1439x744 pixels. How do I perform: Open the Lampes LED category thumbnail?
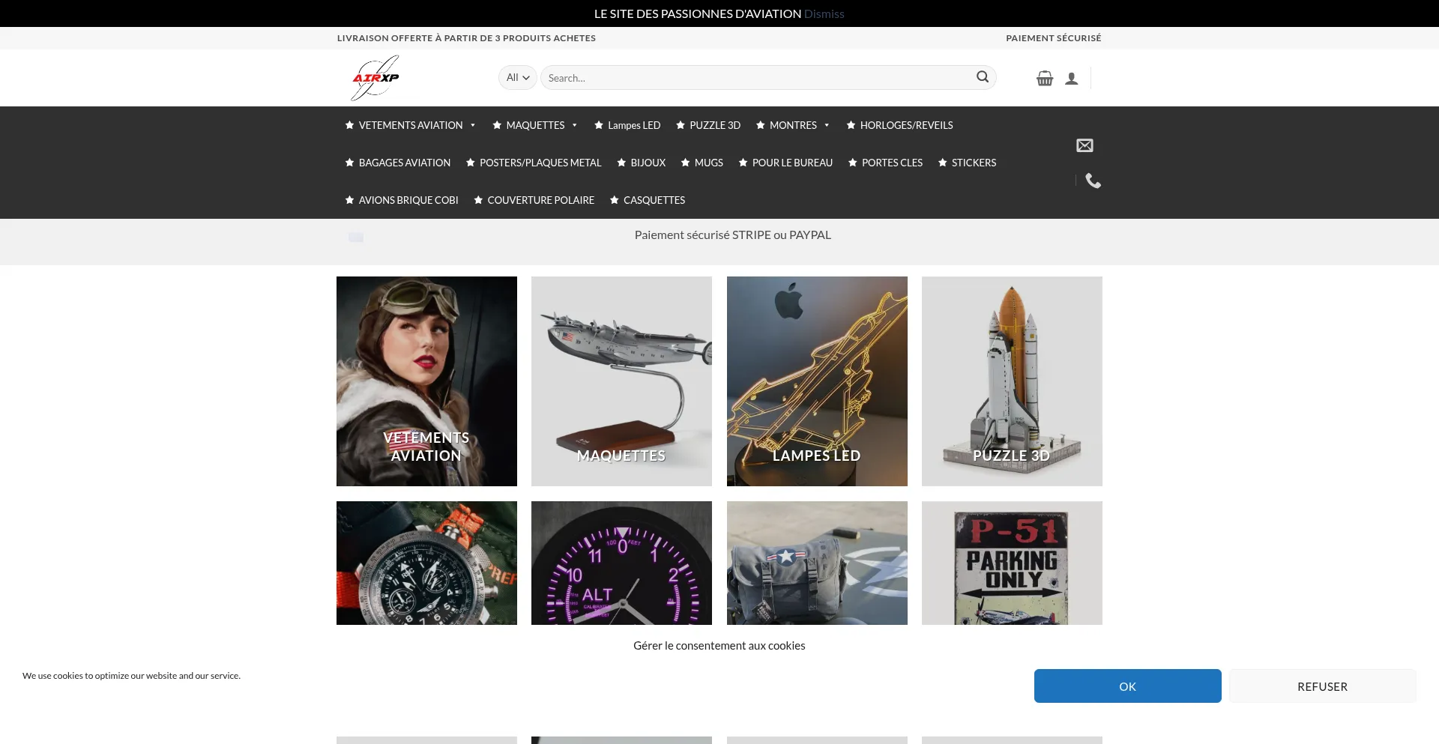pos(817,381)
